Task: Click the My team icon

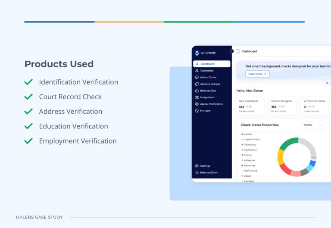Action: (197, 111)
